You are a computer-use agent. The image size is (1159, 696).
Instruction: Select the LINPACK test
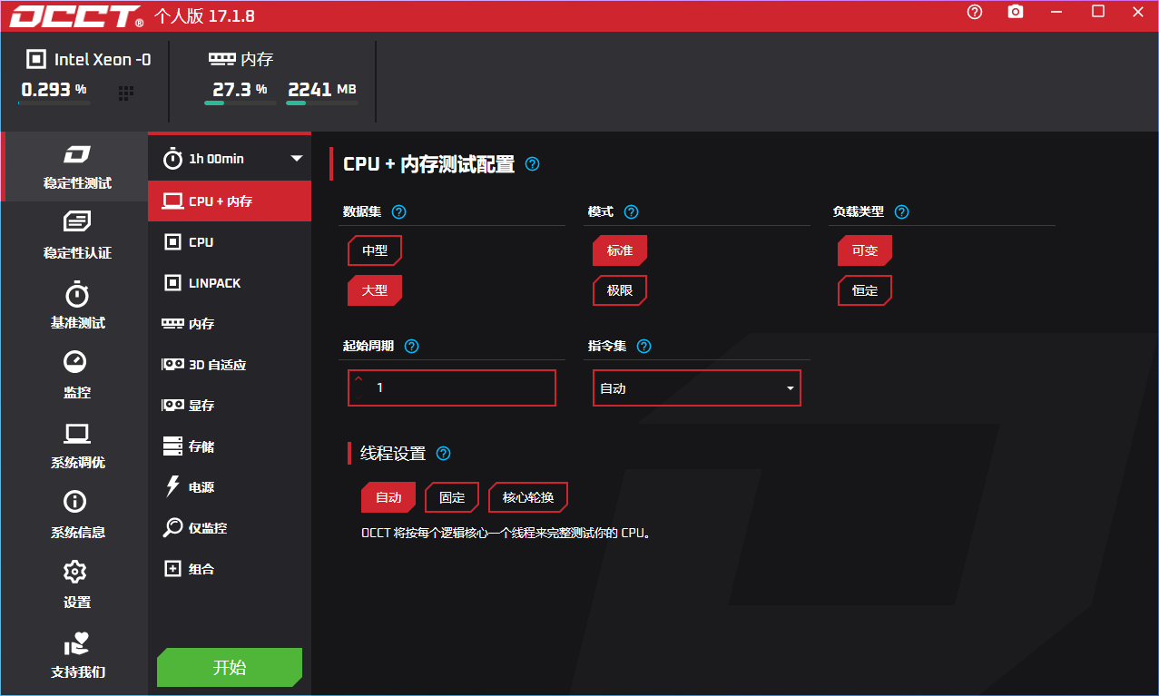pyautogui.click(x=230, y=283)
